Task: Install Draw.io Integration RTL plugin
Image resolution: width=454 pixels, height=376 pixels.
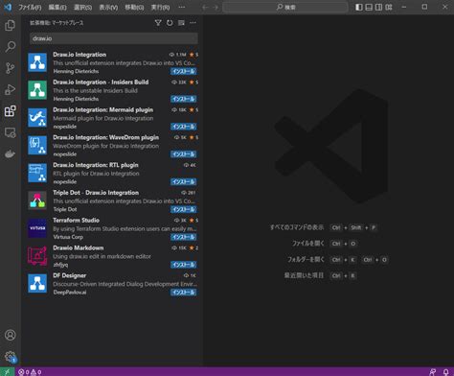Action: [x=183, y=182]
